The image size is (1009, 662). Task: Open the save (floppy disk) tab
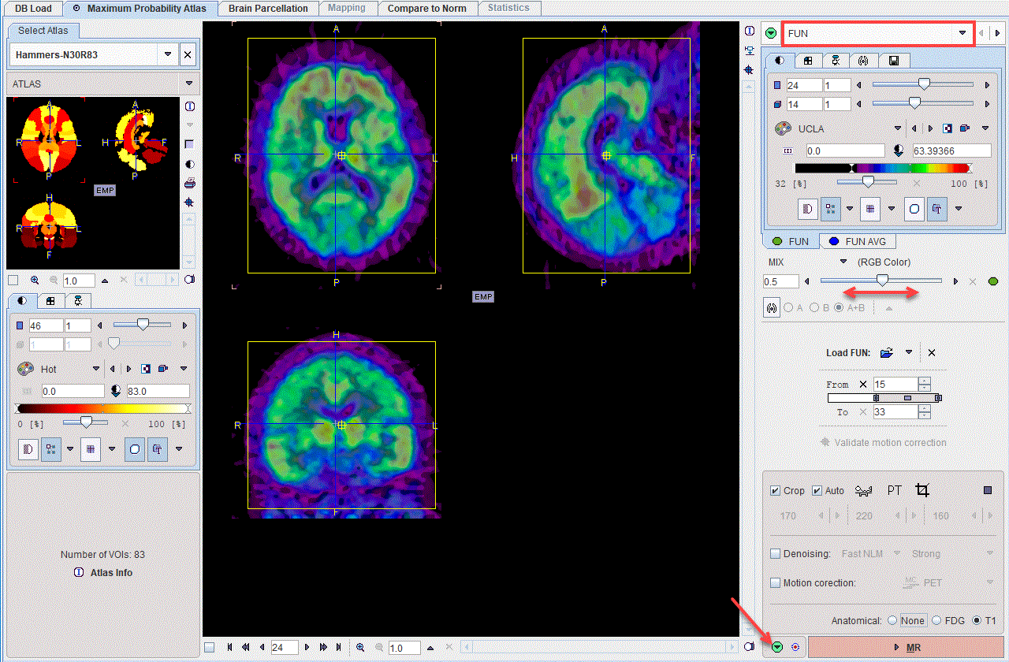click(893, 60)
